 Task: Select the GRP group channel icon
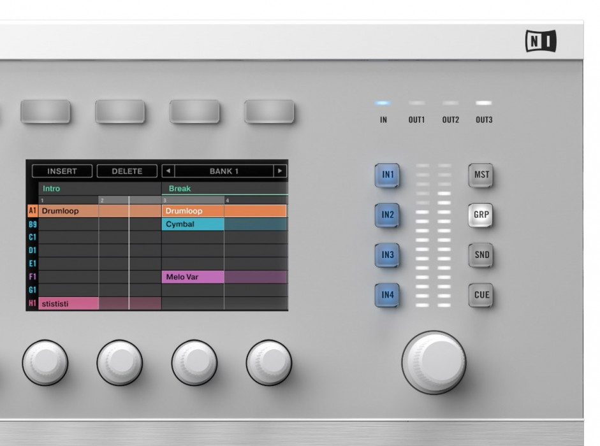[x=481, y=215]
